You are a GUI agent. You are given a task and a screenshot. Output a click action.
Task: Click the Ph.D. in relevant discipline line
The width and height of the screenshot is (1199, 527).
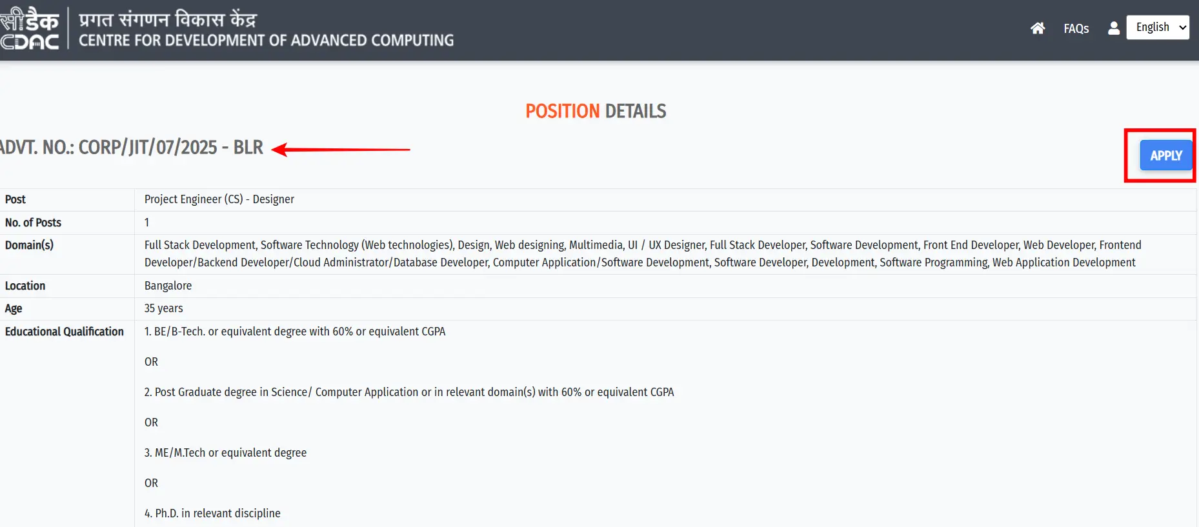click(x=212, y=513)
